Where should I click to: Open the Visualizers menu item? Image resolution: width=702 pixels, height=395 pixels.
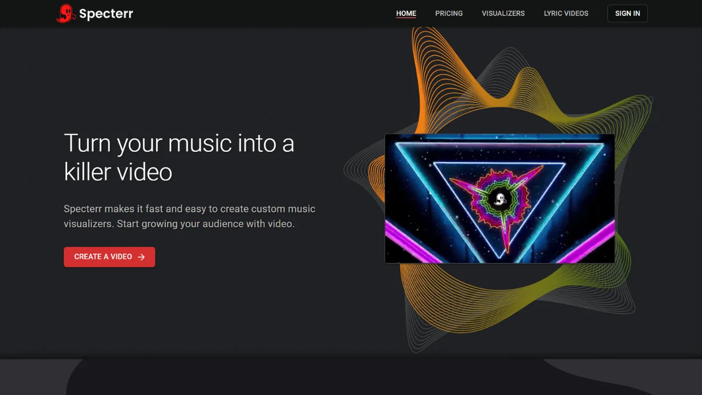(503, 13)
